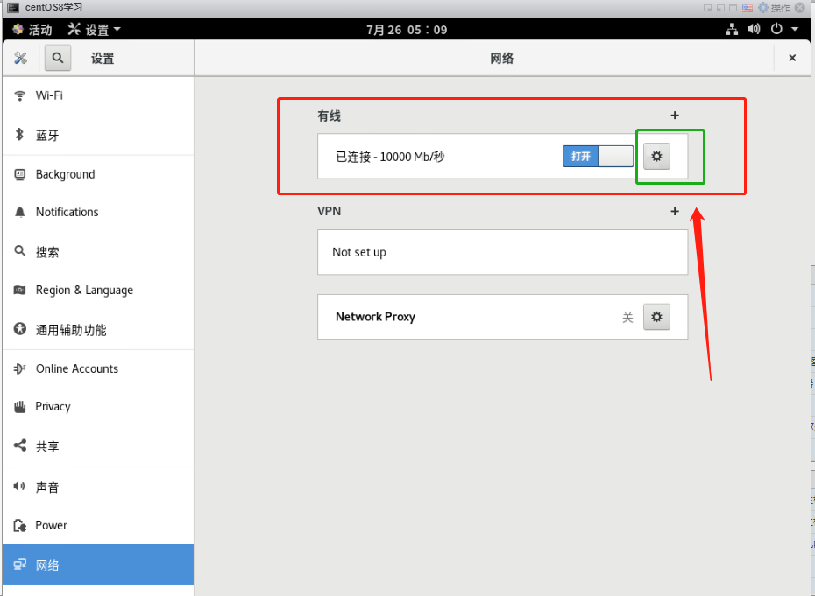
Task: Expand the system menu arrow in top bar
Action: point(795,29)
